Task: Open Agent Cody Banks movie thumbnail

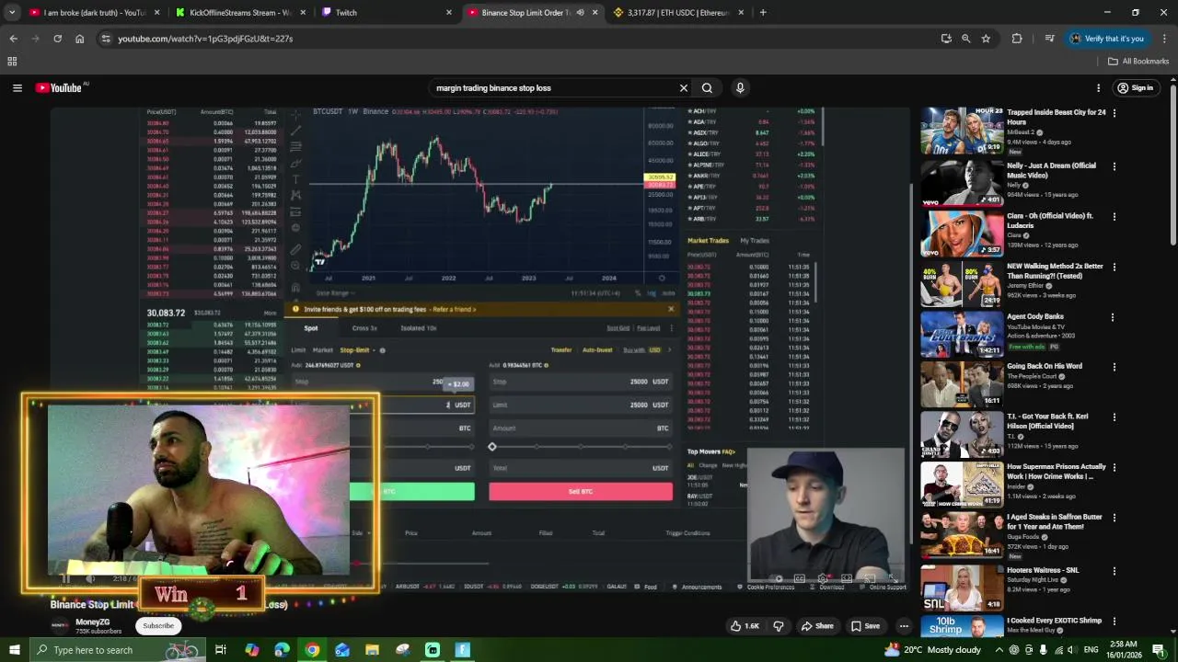Action: pyautogui.click(x=962, y=335)
